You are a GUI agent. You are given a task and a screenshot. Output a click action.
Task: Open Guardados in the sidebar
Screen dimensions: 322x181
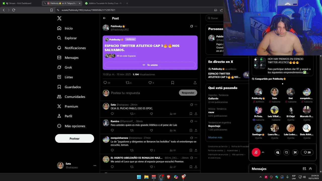pos(69,87)
